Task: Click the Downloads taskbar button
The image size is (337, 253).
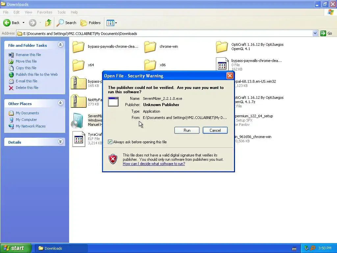Action: [x=61, y=248]
